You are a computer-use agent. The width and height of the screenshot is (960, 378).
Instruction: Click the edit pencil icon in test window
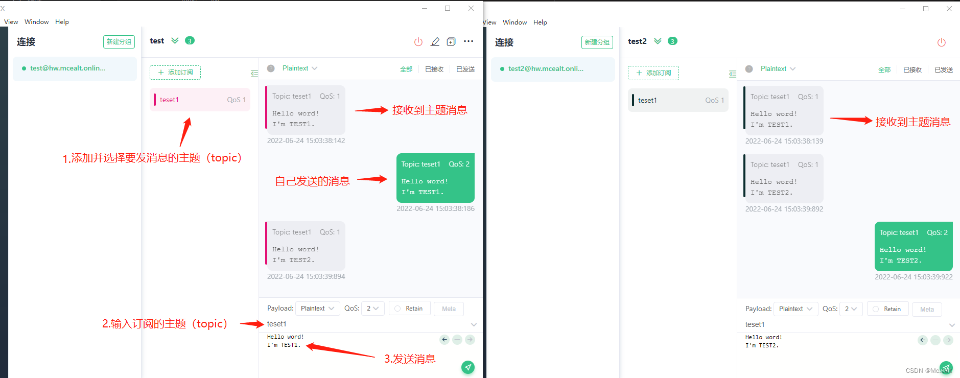pos(435,42)
